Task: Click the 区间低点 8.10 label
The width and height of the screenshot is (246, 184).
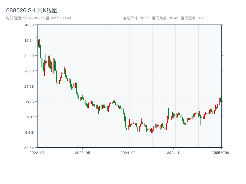Action: pyautogui.click(x=193, y=18)
